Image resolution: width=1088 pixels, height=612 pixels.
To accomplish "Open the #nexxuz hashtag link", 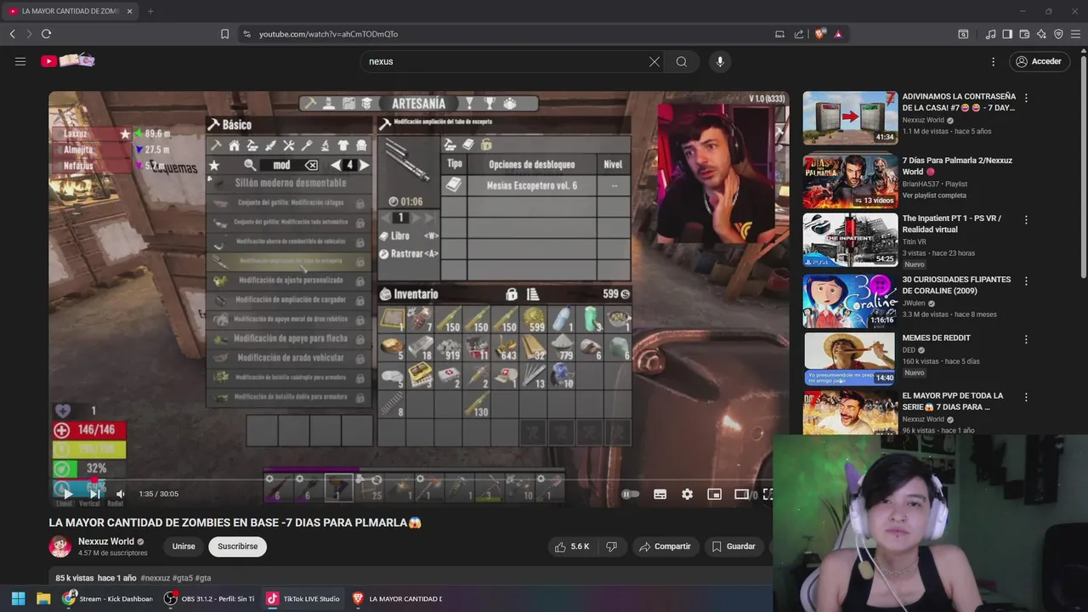I will pos(155,578).
